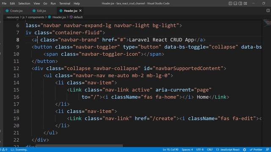Change encoding via 'UTF-8'
The height and width of the screenshot is (152, 271).
(x=200, y=149)
